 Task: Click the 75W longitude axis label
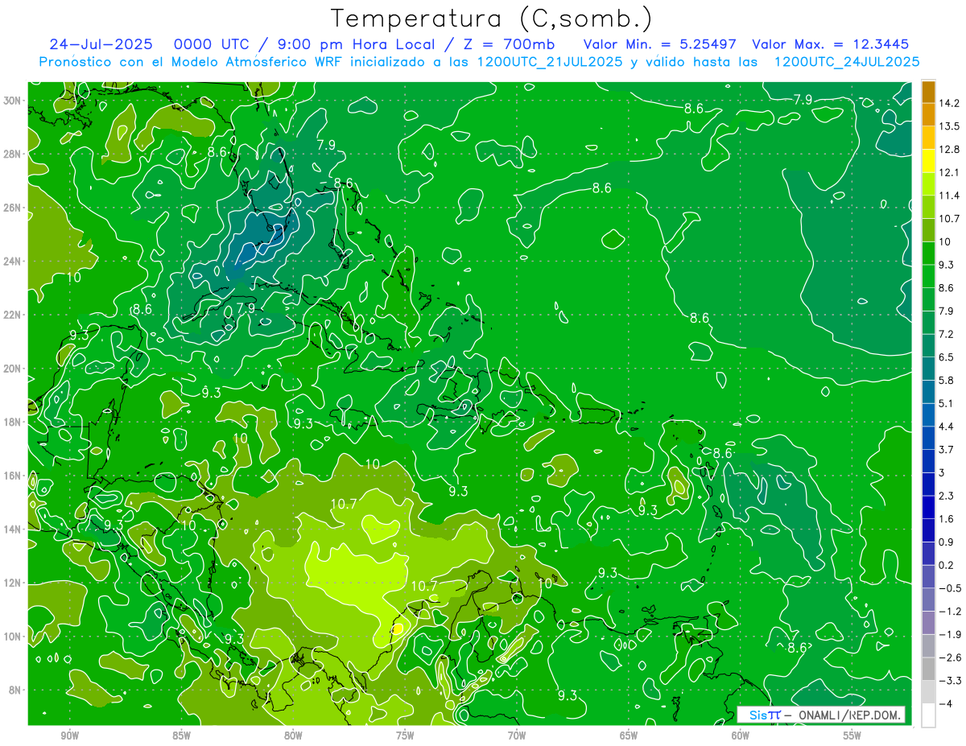(405, 736)
